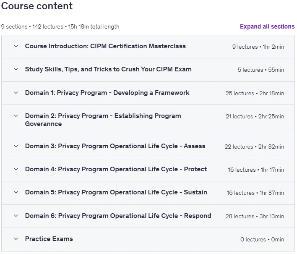Select Domain 5: Operational Life Cycle - Sustain title

[x=116, y=192]
